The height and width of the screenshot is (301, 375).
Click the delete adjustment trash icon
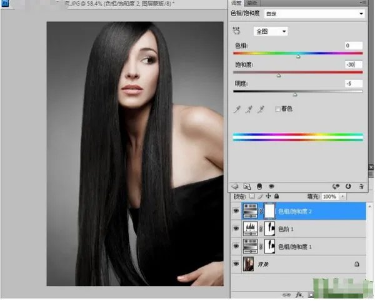pyautogui.click(x=360, y=186)
